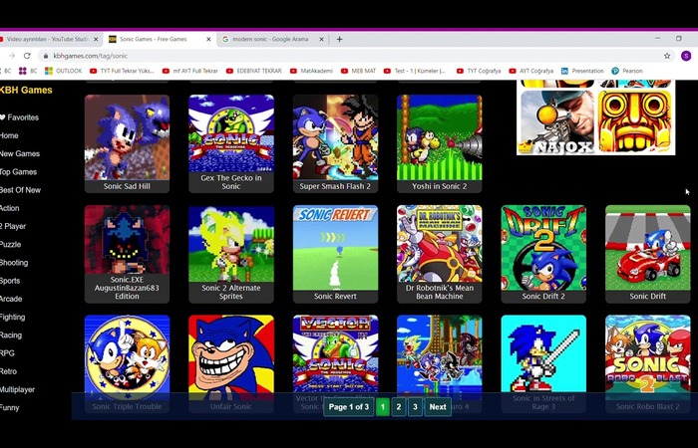Open Sonic 2 Alternate Sprites game
The image size is (698, 448).
click(x=231, y=254)
